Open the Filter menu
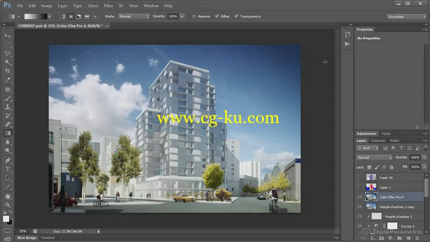Screen dimensions: 430x242 coord(109,5)
